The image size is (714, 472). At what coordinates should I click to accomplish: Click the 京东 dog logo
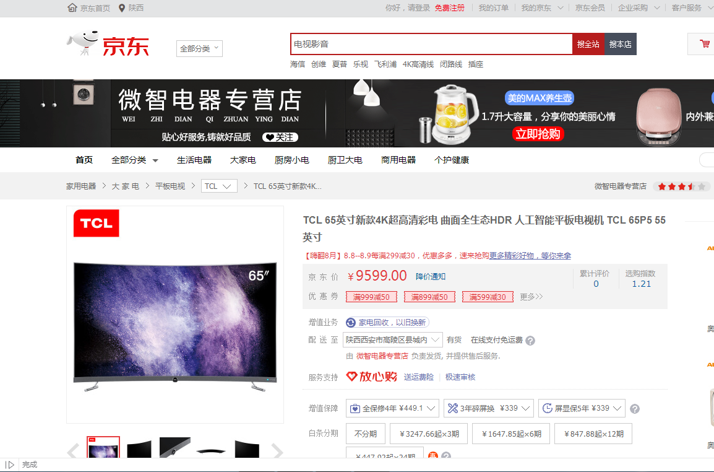coord(108,44)
